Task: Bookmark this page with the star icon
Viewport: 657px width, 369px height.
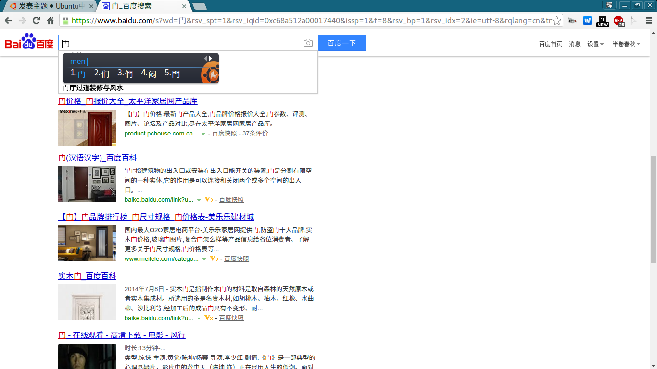Action: [556, 21]
